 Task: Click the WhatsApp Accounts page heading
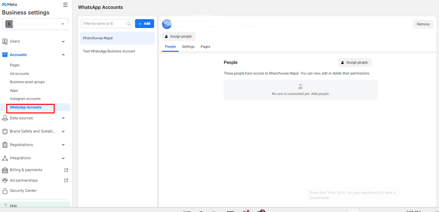tap(100, 7)
